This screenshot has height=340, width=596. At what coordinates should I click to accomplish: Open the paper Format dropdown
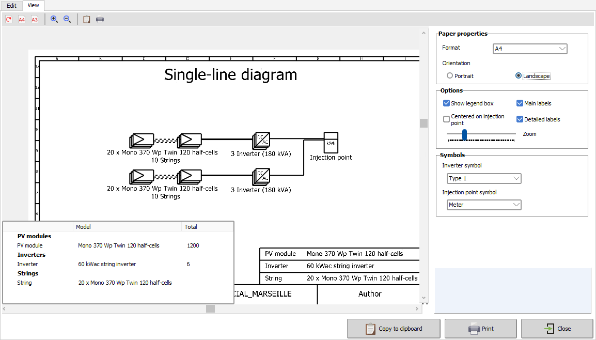tap(530, 49)
